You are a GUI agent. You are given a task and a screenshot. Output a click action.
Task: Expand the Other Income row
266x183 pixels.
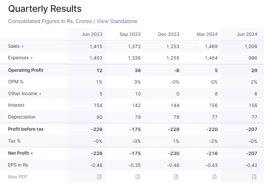pyautogui.click(x=40, y=94)
